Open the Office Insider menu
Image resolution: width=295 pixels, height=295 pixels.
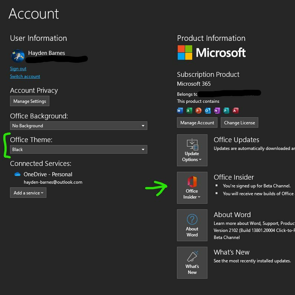pos(192,187)
